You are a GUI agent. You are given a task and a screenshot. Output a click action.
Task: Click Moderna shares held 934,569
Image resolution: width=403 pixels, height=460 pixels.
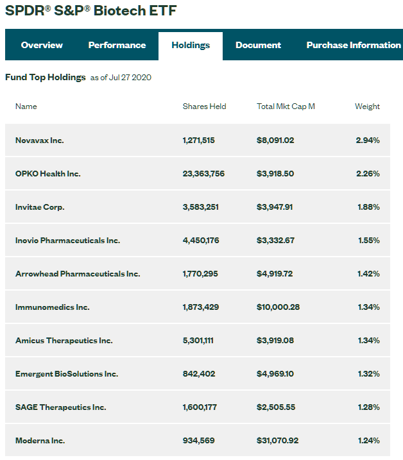tap(198, 441)
